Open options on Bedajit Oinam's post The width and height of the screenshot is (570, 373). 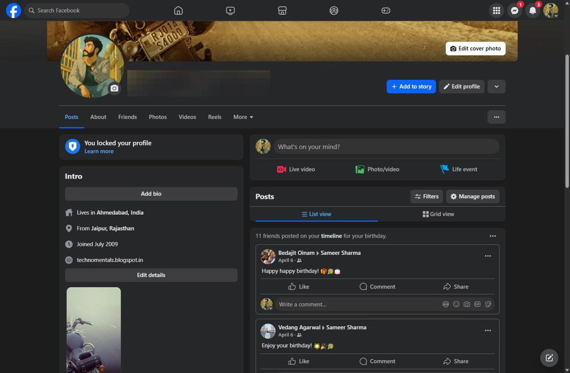coord(488,256)
